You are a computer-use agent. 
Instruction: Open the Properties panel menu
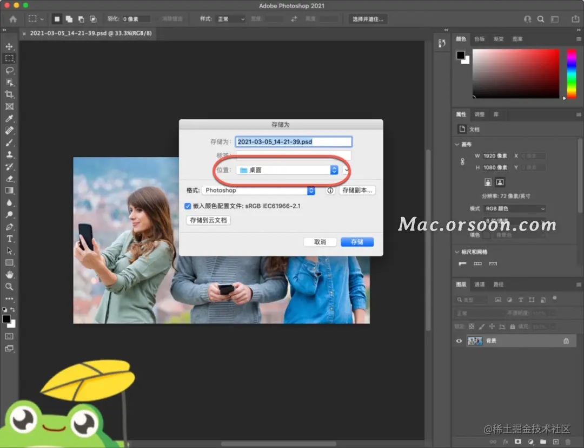(579, 114)
